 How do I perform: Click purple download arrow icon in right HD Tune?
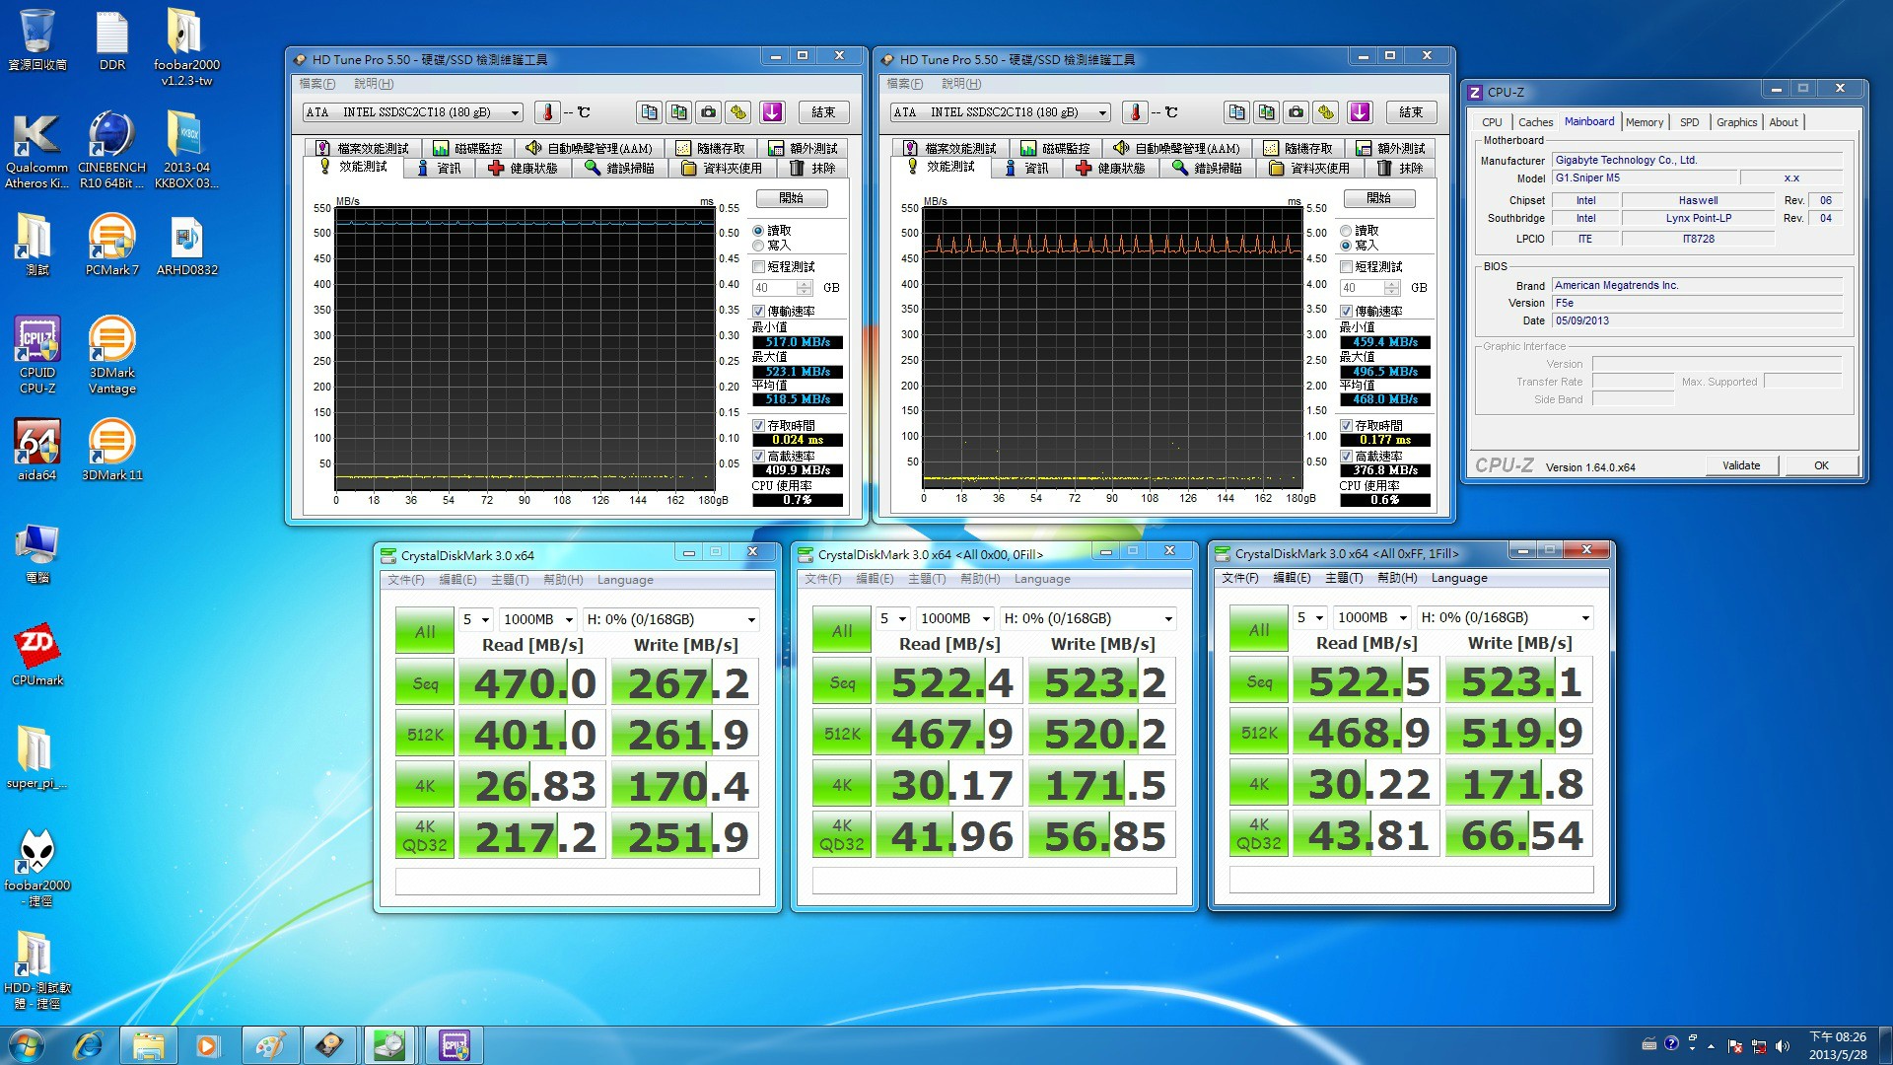(x=1360, y=112)
